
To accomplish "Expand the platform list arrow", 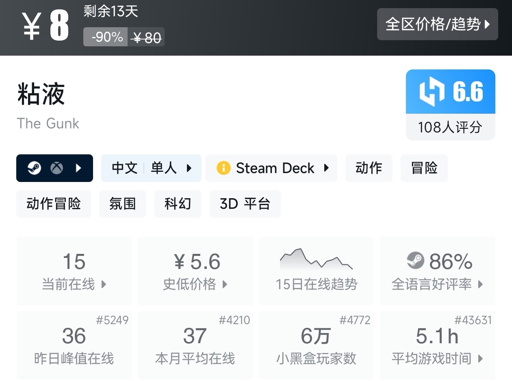I will pyautogui.click(x=79, y=168).
